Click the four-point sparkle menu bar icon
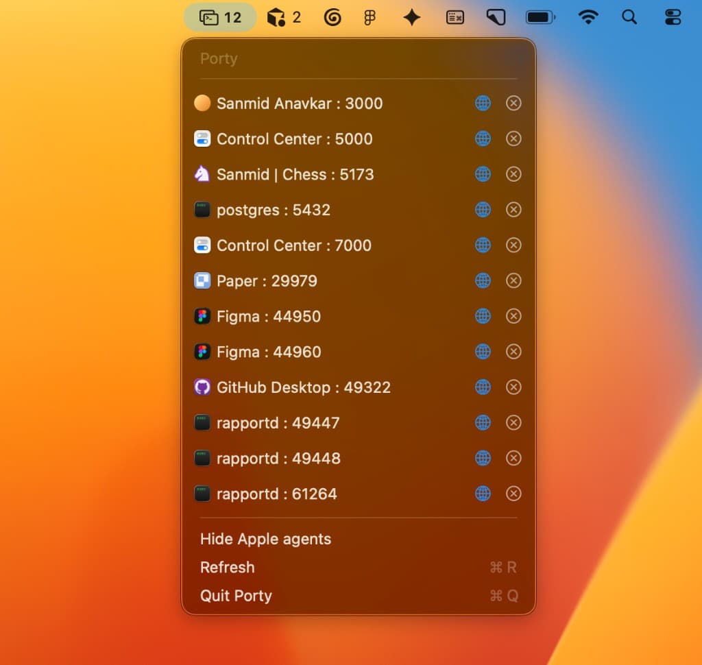The image size is (702, 665). pyautogui.click(x=412, y=17)
